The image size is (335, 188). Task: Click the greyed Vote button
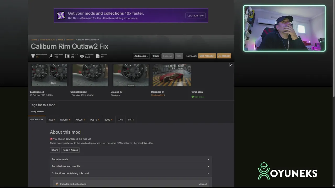coord(179,56)
